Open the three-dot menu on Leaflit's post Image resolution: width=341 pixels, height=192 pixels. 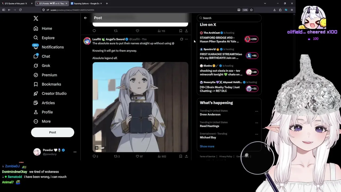pos(186,39)
